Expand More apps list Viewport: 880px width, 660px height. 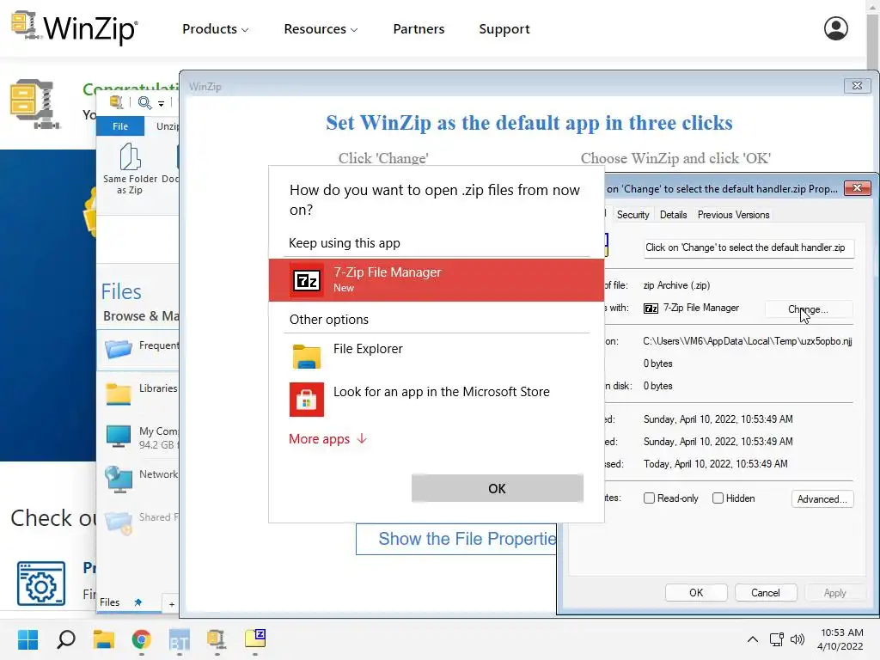pos(327,439)
